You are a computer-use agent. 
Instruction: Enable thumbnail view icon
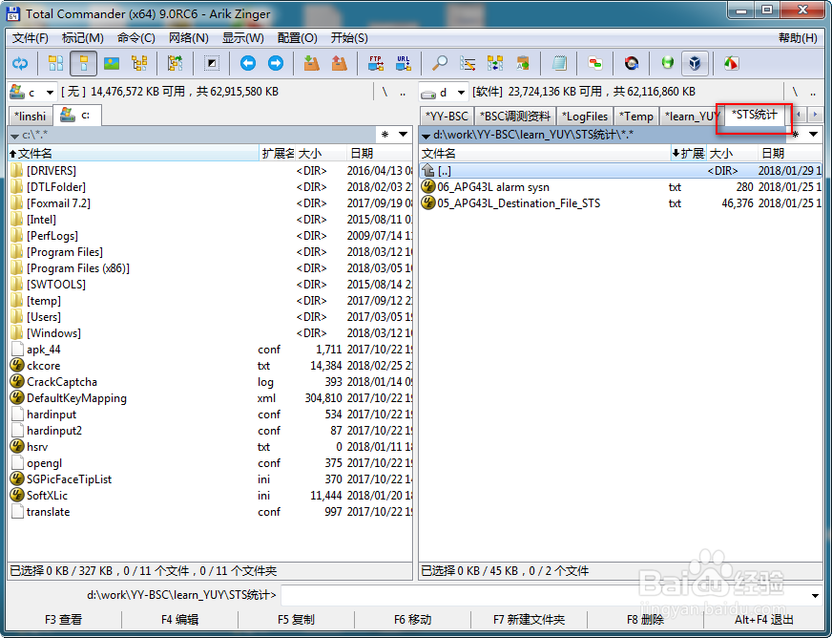(112, 64)
